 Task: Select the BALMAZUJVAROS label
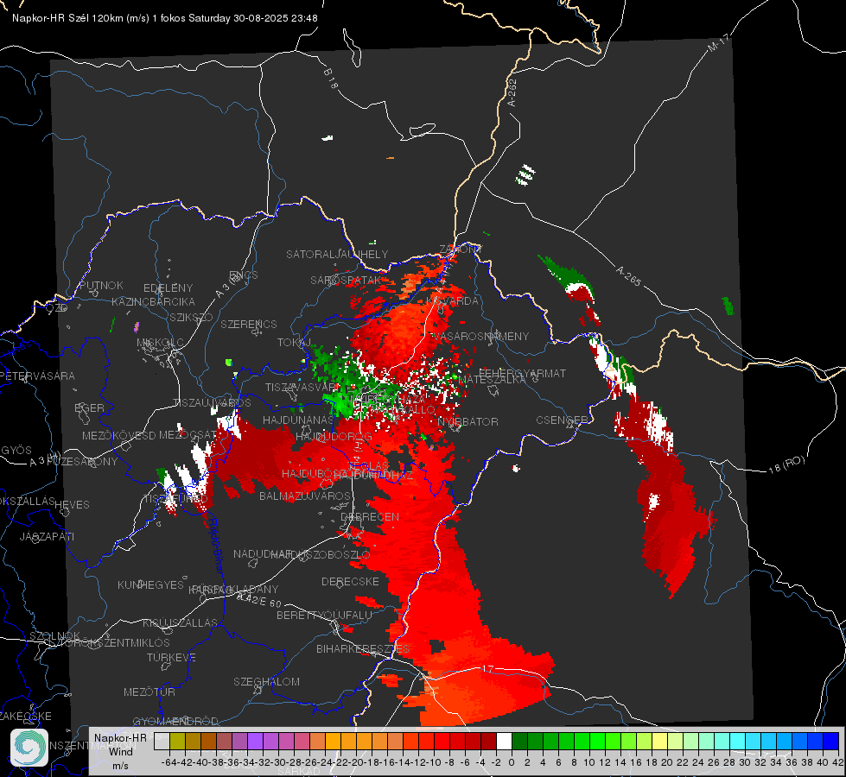305,496
